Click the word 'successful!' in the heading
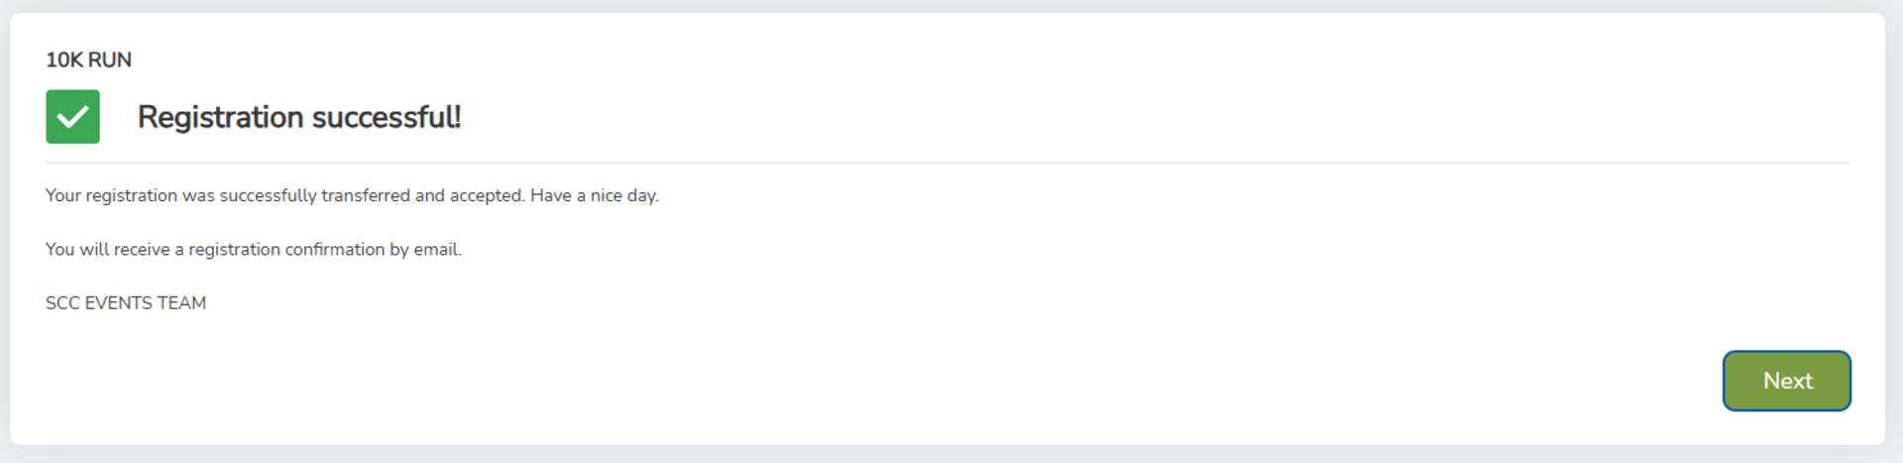 387,117
